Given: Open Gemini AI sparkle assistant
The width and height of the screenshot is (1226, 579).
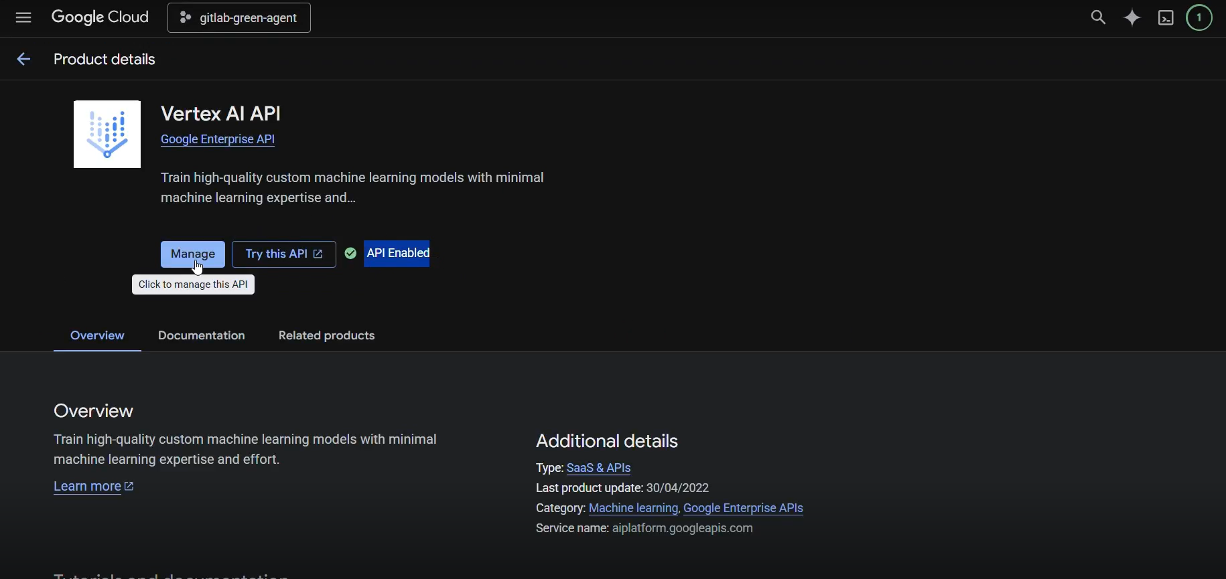Looking at the screenshot, I should tap(1132, 18).
